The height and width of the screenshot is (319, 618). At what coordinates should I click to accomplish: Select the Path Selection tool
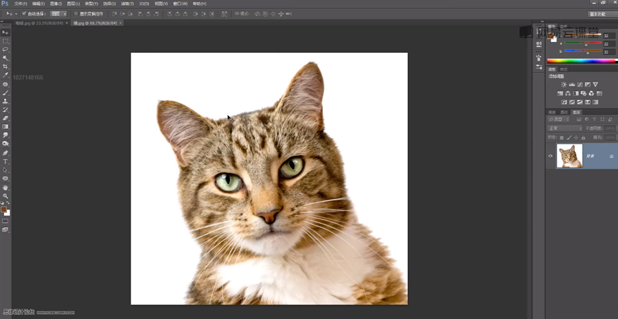click(5, 170)
